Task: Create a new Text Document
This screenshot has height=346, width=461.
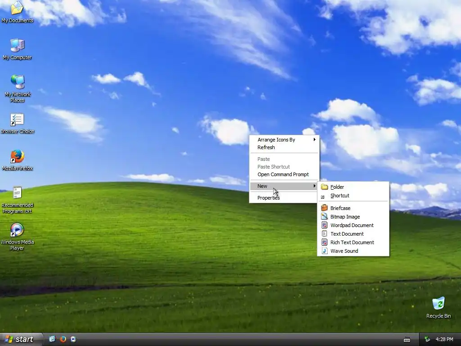Action: [353, 234]
